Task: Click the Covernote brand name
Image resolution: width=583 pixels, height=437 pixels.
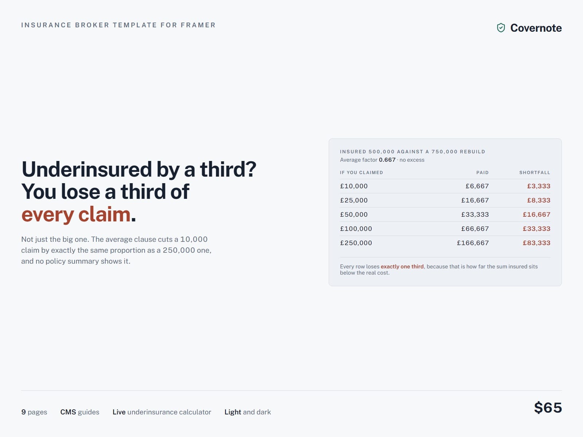Action: [536, 28]
